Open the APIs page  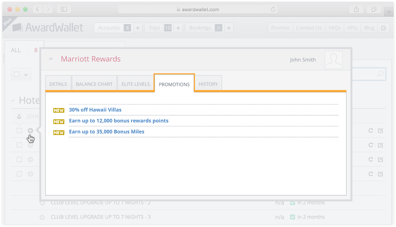(352, 28)
